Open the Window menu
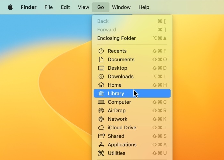This screenshot has width=224, height=160. pos(121,7)
